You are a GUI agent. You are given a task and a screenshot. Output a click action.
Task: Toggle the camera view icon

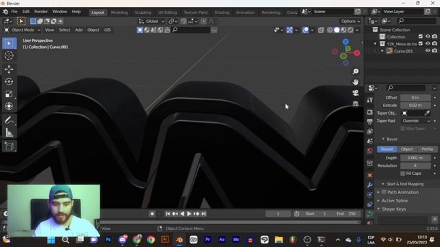click(x=355, y=93)
